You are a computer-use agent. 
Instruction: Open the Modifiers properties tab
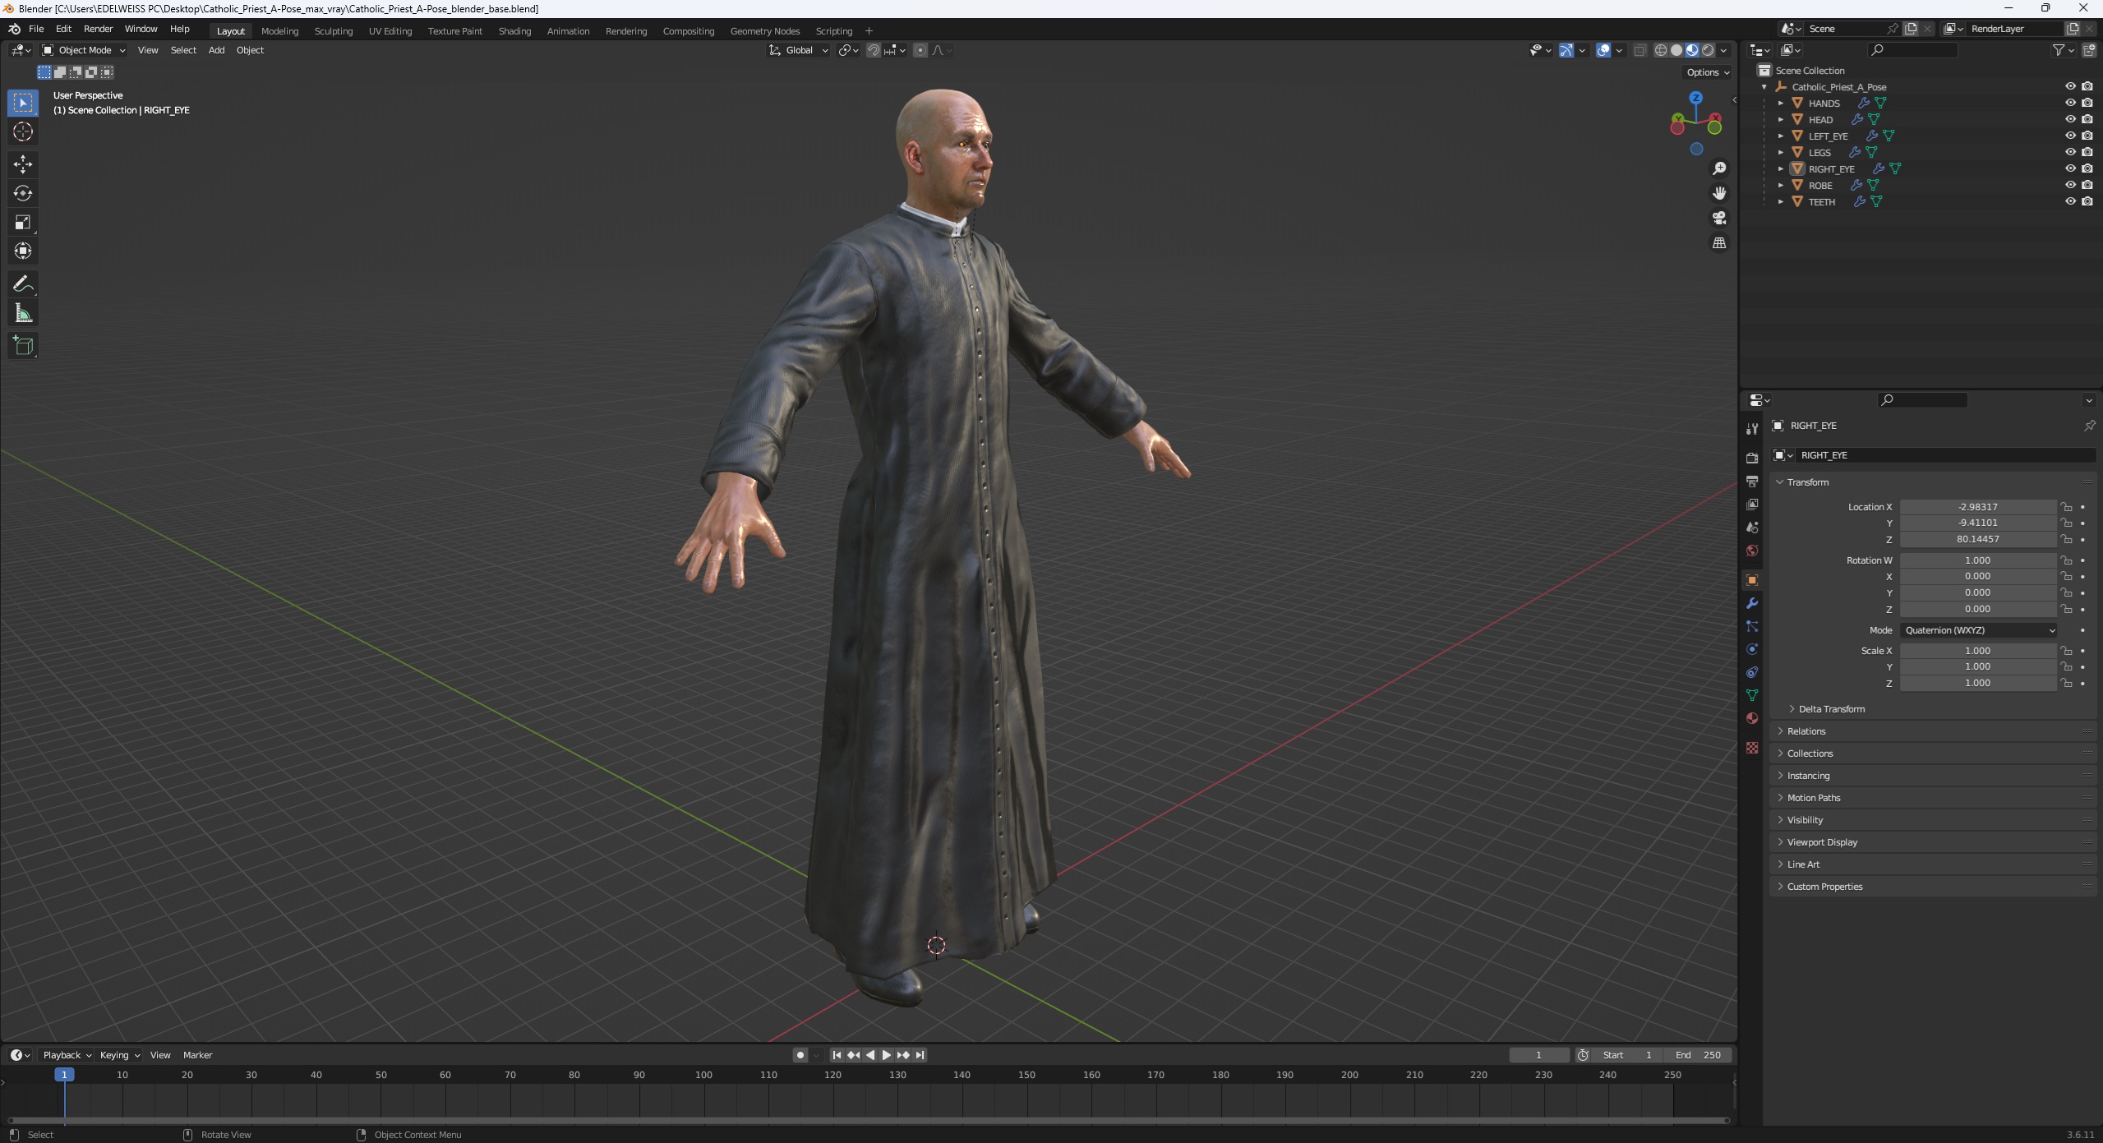tap(1752, 603)
